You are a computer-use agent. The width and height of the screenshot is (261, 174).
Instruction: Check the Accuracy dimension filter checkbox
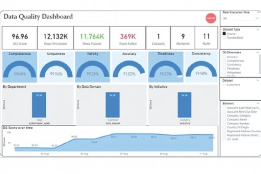click(x=224, y=57)
